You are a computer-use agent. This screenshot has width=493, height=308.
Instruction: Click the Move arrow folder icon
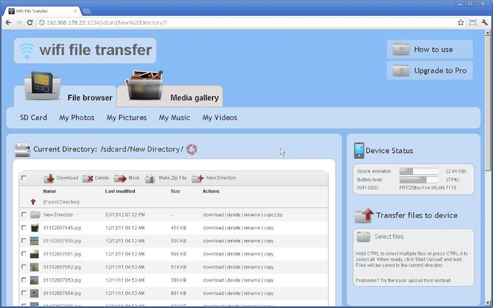pyautogui.click(x=120, y=178)
